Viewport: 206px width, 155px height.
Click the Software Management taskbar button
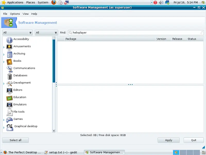[x=105, y=152]
